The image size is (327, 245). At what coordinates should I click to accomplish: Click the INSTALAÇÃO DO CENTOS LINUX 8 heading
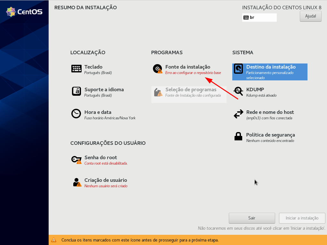(x=282, y=7)
